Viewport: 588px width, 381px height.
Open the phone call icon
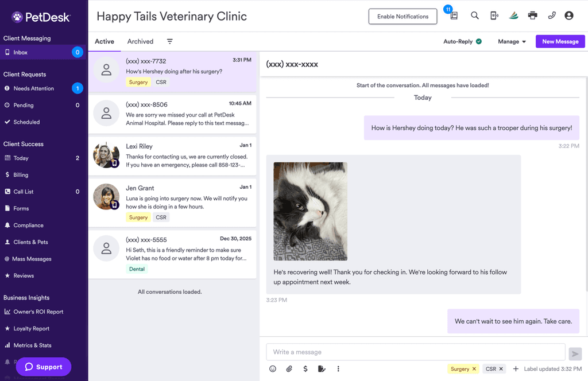[x=552, y=15]
